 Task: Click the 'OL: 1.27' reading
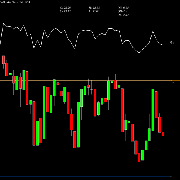coord(123,15)
